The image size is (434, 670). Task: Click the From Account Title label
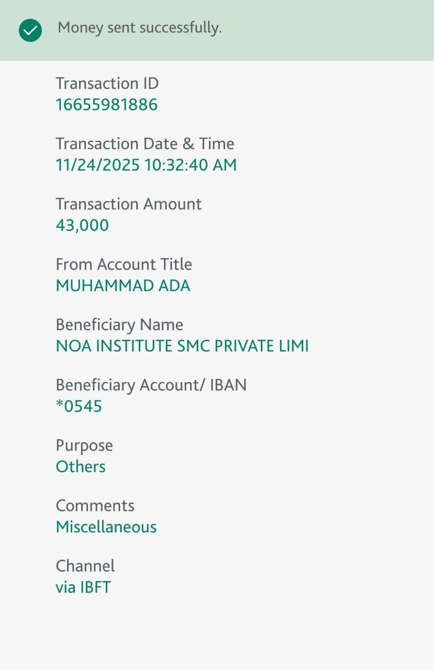point(124,264)
